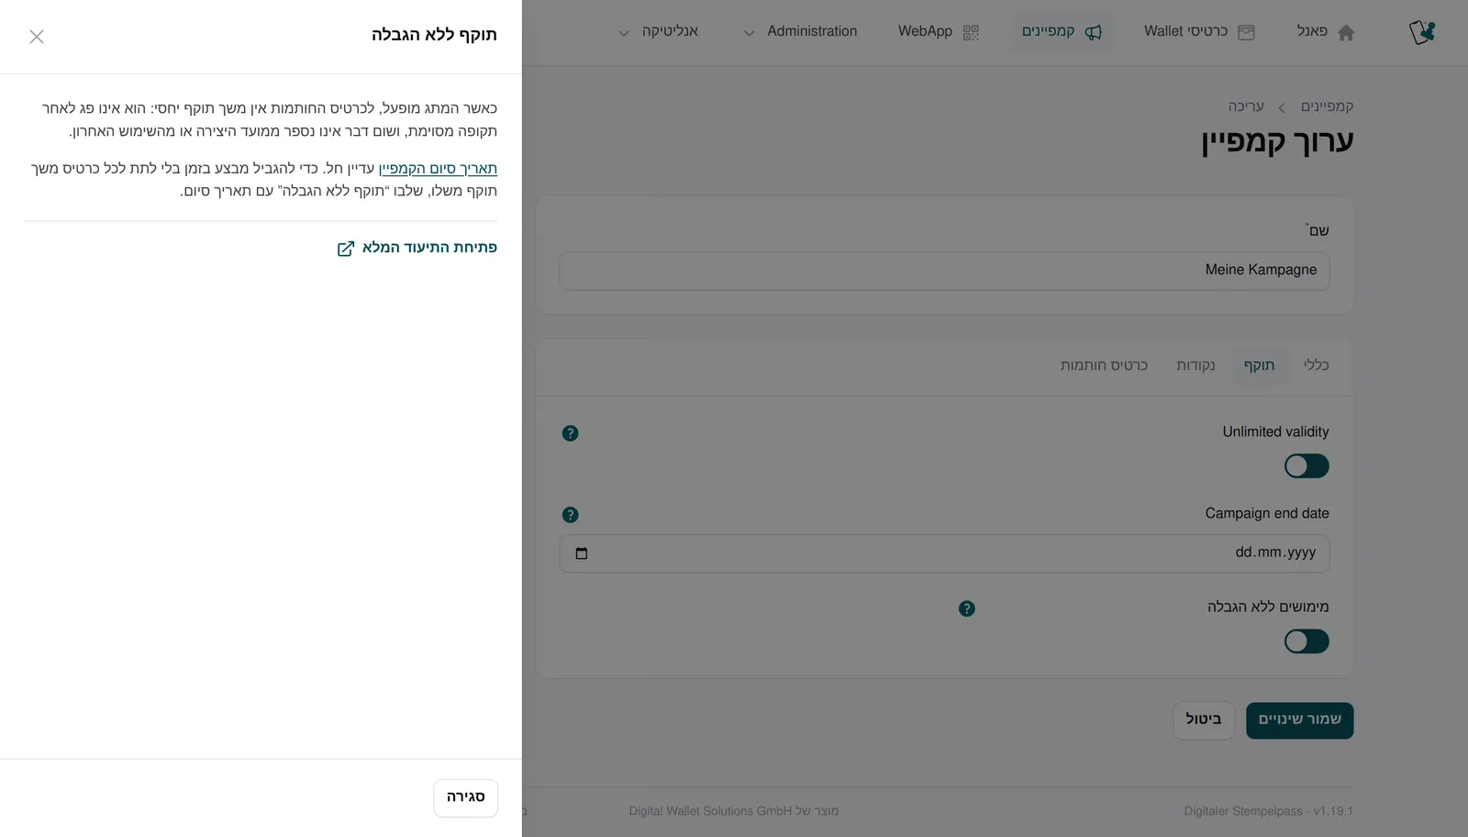Click the שמור שינויים button
The height and width of the screenshot is (837, 1468).
(1299, 720)
